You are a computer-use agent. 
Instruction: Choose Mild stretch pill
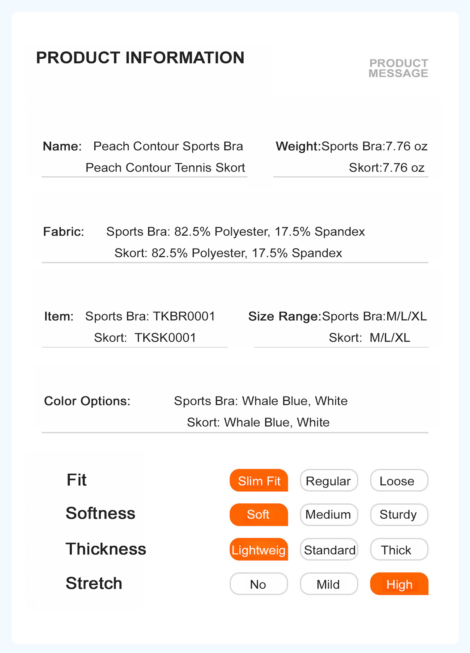click(x=329, y=584)
